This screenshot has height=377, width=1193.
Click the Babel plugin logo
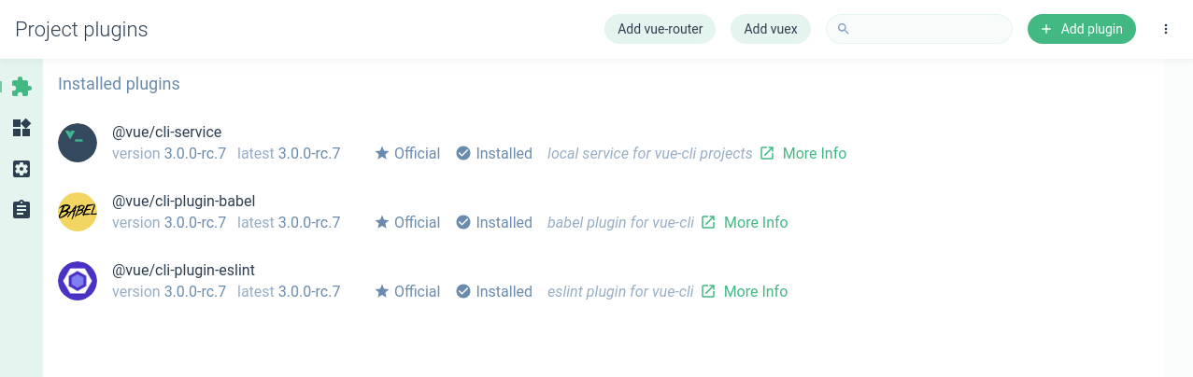(x=78, y=212)
